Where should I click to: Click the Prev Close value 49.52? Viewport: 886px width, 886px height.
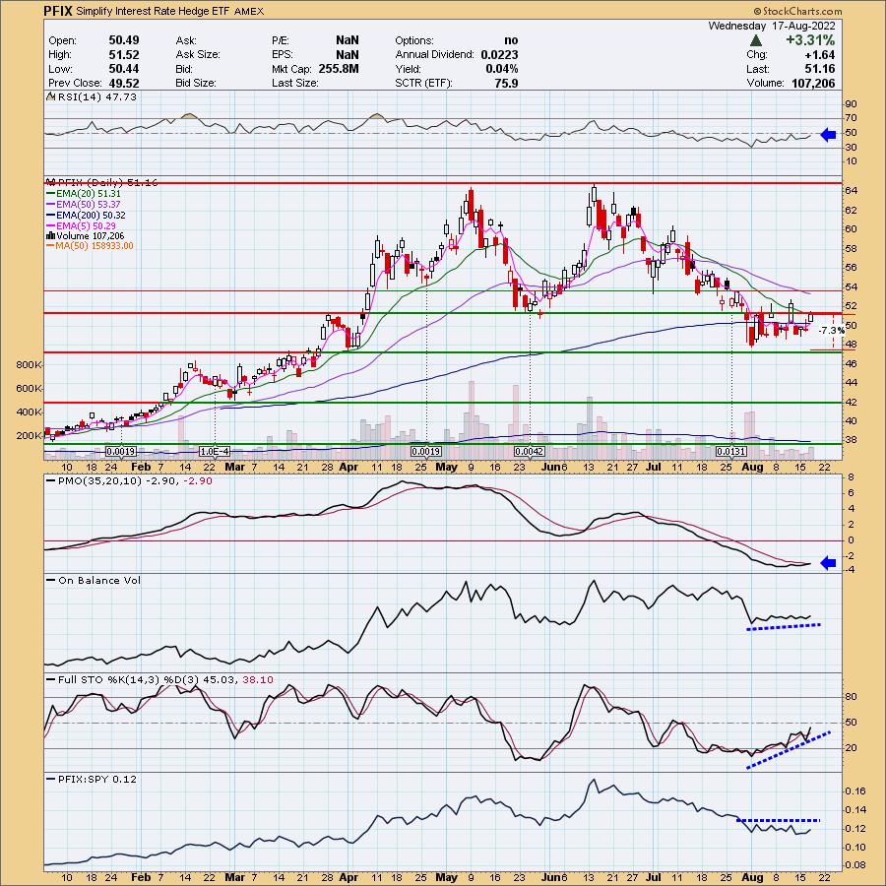click(124, 83)
